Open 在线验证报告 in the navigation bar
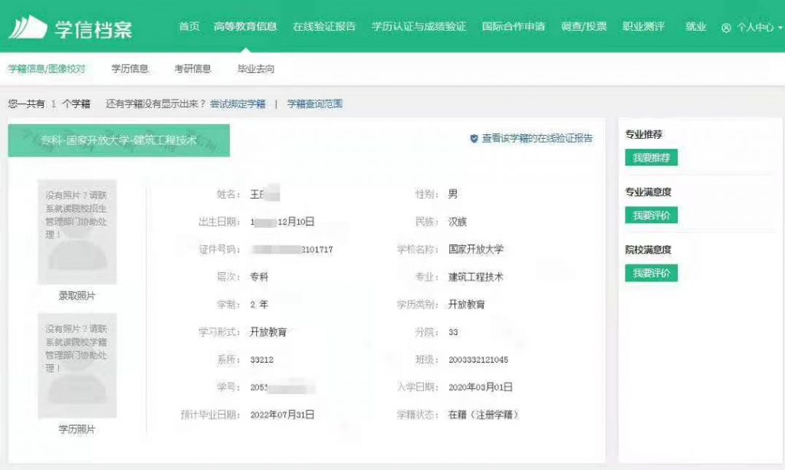 324,27
